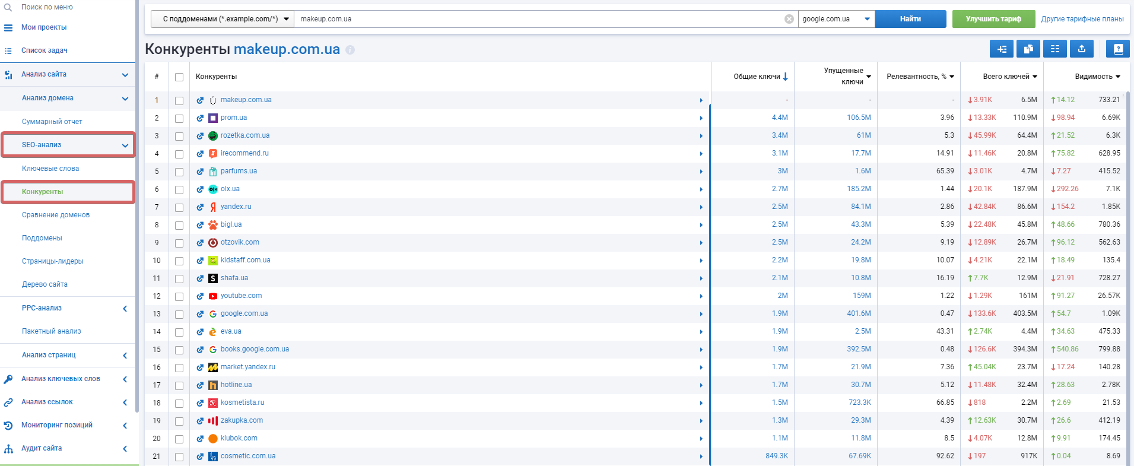
Task: Click the bigl.ua paw favicon
Action: (213, 225)
